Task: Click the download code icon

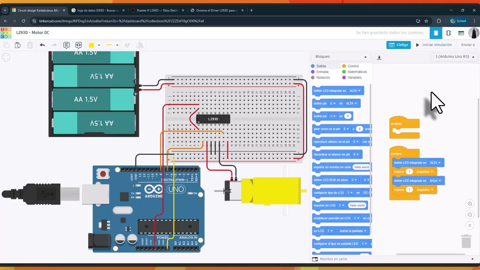Action: 379,57
